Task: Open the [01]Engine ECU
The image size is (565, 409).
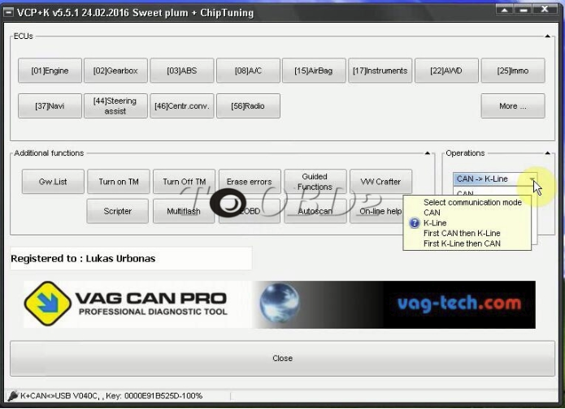Action: tap(50, 71)
